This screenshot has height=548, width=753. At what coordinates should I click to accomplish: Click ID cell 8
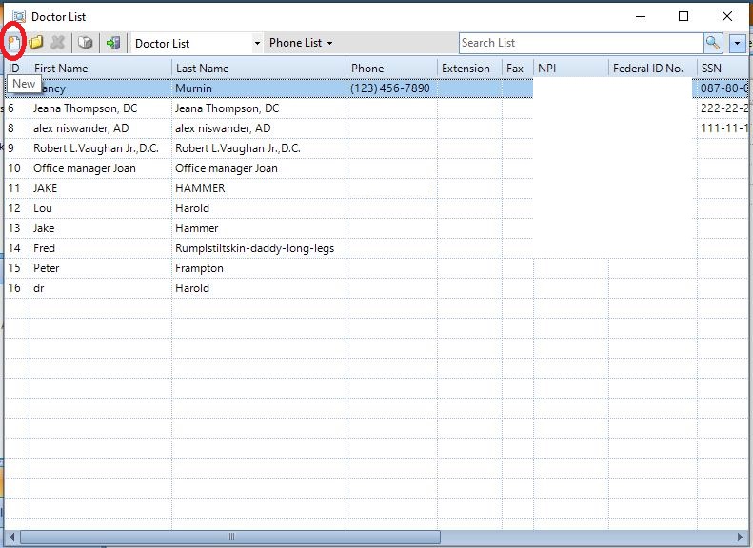click(17, 128)
